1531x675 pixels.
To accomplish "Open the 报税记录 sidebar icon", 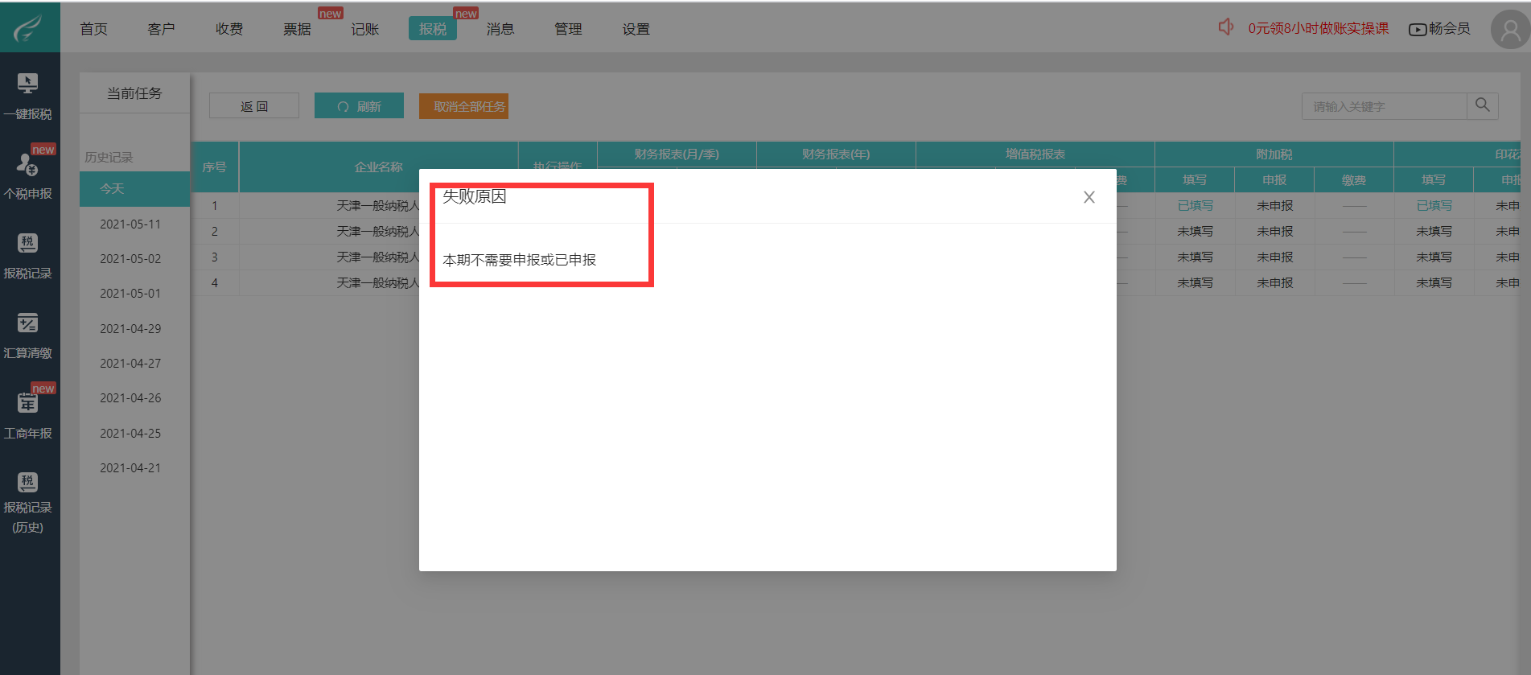I will coord(28,243).
